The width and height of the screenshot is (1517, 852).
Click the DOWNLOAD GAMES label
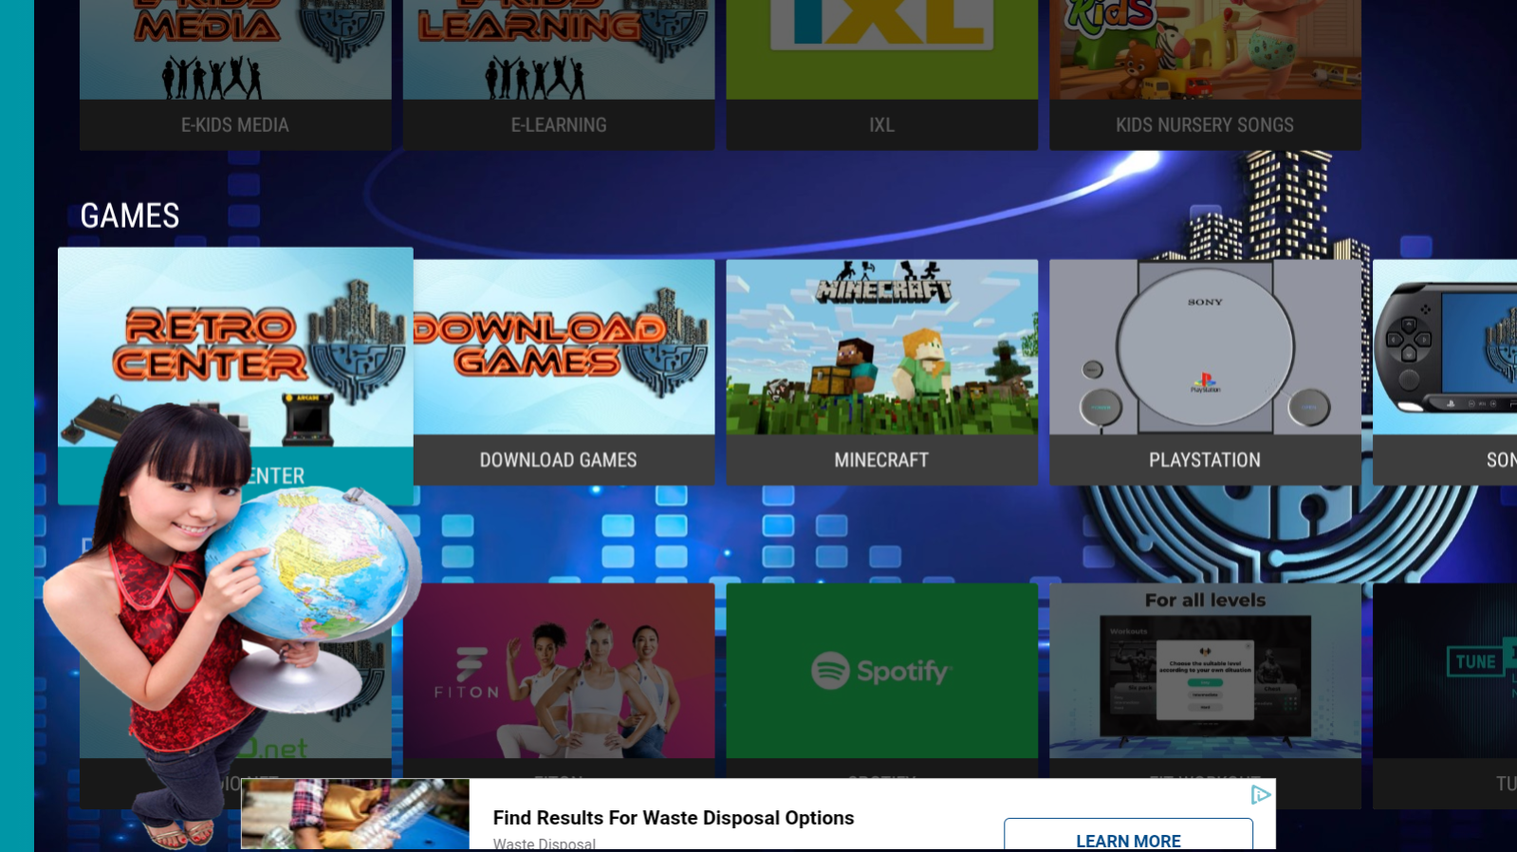click(558, 460)
